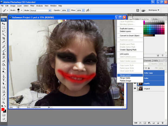Open the Swatches panel flyout menu

pyautogui.click(x=165, y=20)
